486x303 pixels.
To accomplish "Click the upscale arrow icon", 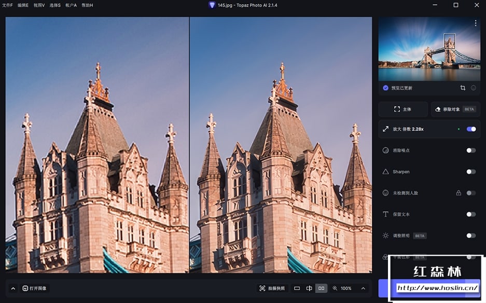I will tap(385, 129).
